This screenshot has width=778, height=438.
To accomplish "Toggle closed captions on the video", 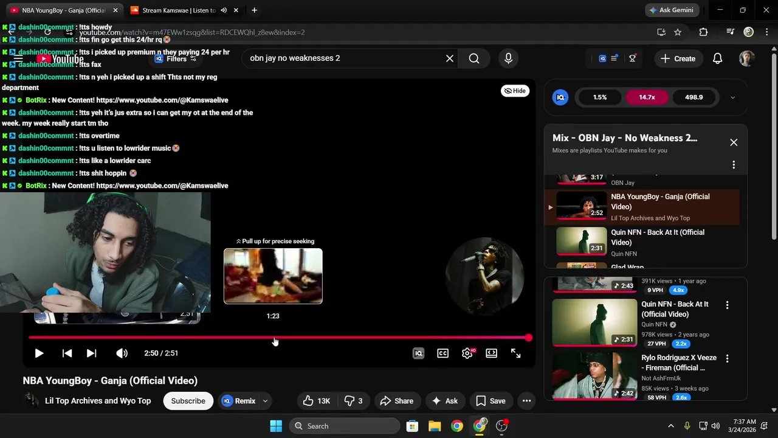I will point(443,353).
